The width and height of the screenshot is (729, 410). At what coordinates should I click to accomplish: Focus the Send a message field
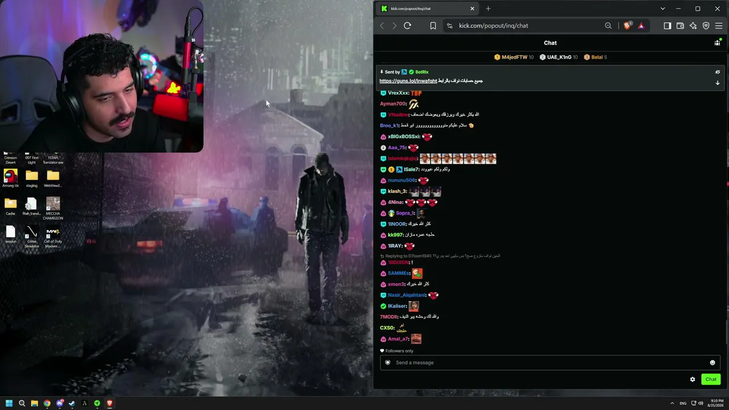[x=550, y=363]
